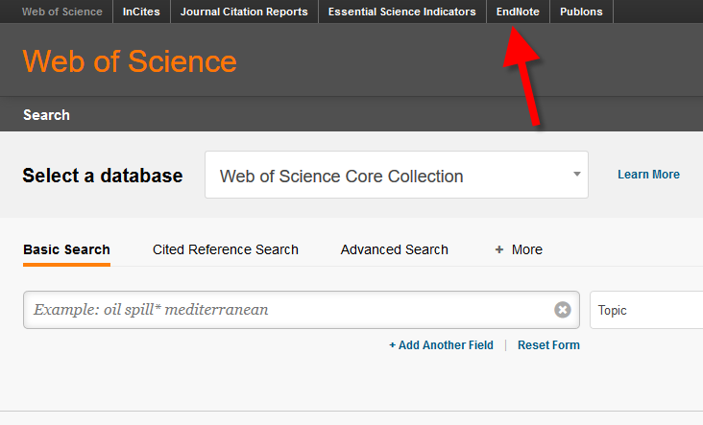Clear the search box with X icon

click(x=563, y=310)
